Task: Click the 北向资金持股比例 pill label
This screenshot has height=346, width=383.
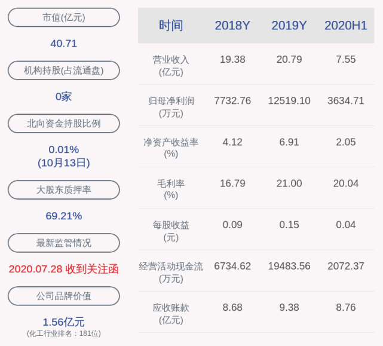Action: [64, 123]
